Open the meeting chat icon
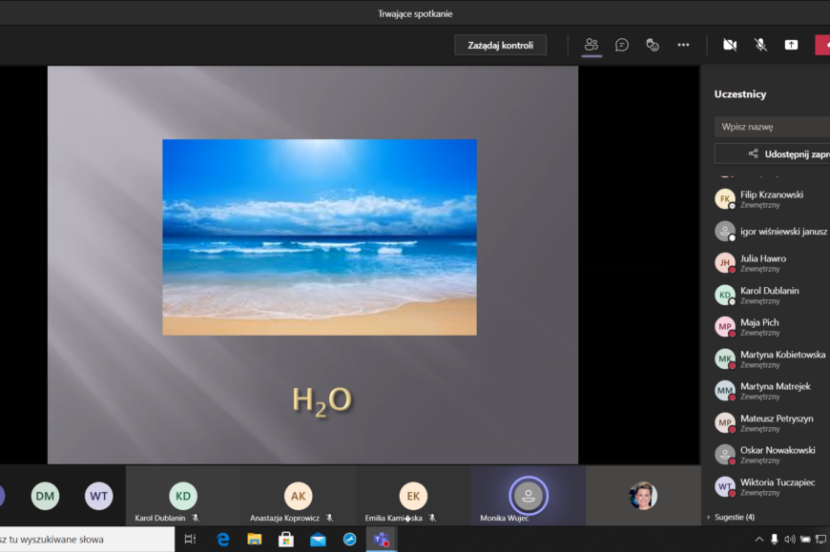The height and width of the screenshot is (552, 830). click(x=622, y=45)
